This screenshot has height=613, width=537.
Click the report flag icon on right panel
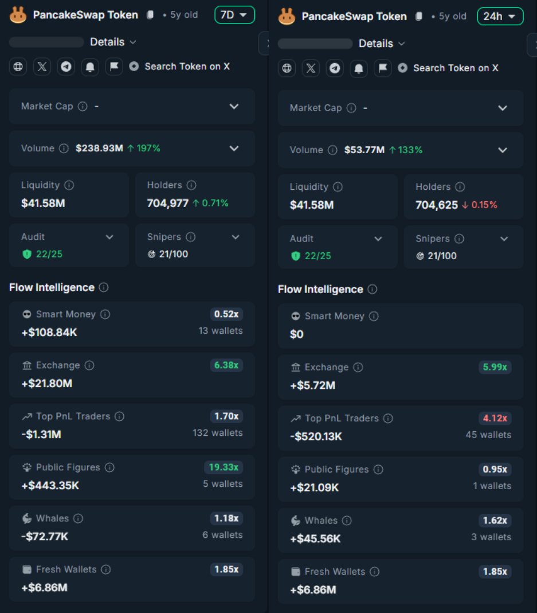383,68
